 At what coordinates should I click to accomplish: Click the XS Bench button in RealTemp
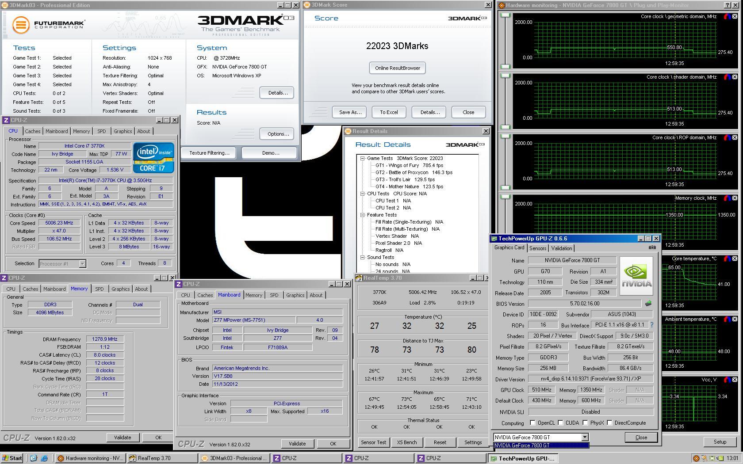pos(407,442)
